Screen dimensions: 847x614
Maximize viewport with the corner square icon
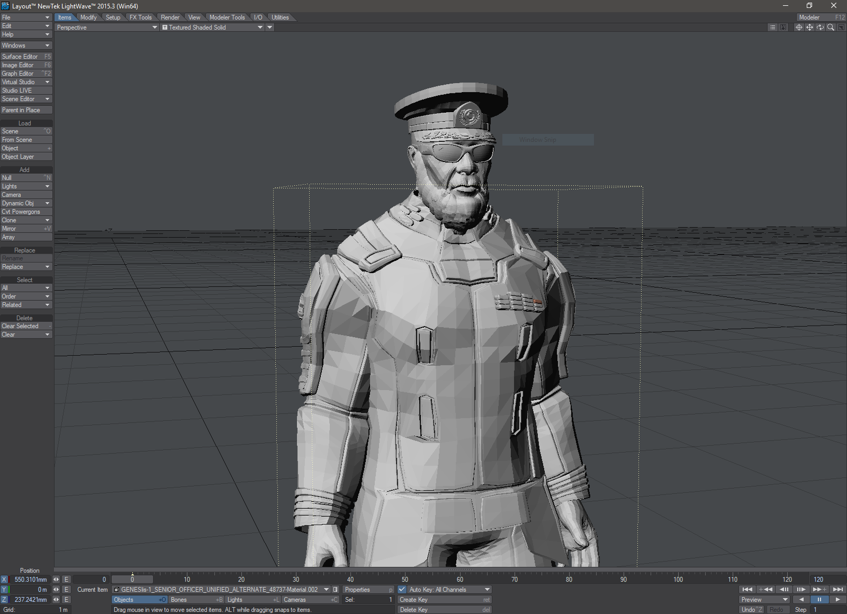[x=841, y=28]
